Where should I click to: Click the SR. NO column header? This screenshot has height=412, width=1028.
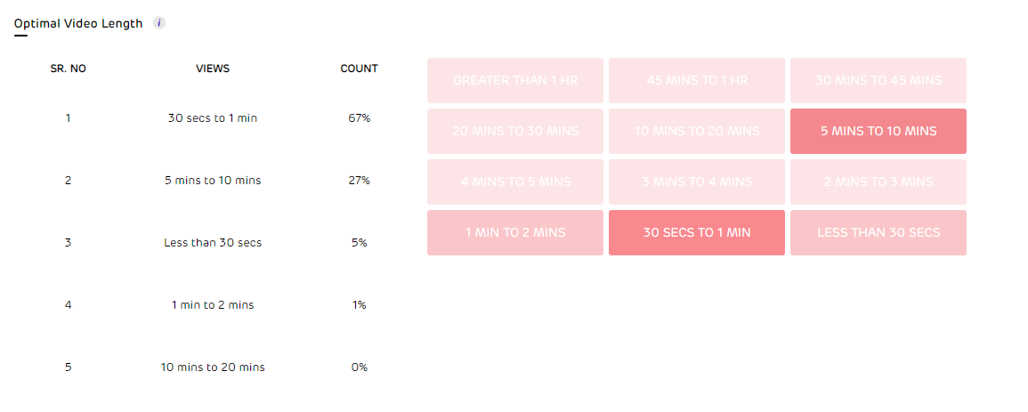pyautogui.click(x=69, y=69)
